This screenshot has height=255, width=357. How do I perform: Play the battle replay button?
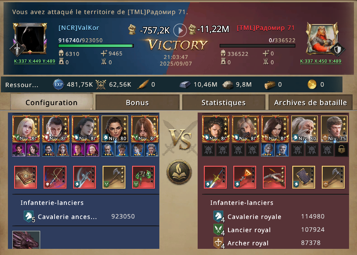pos(180,30)
